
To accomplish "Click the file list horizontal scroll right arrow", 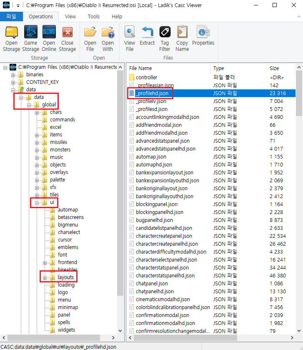I will click(292, 338).
